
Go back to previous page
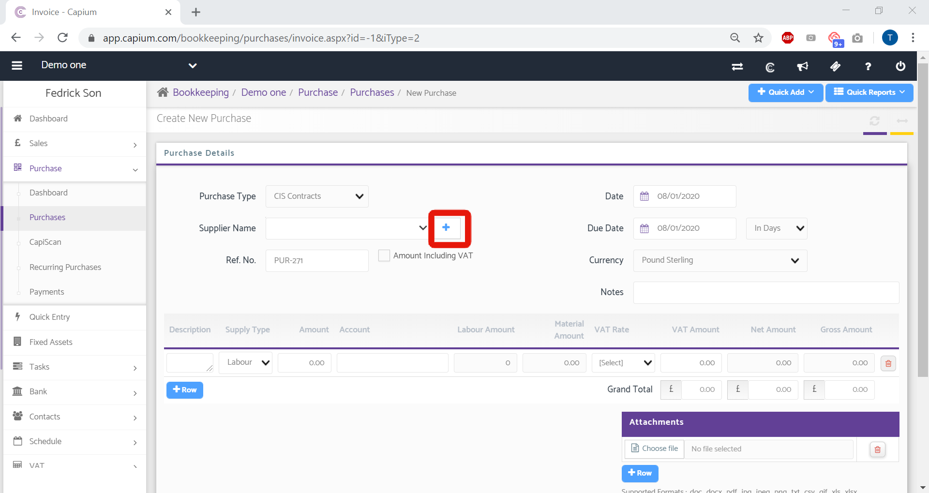coord(16,38)
